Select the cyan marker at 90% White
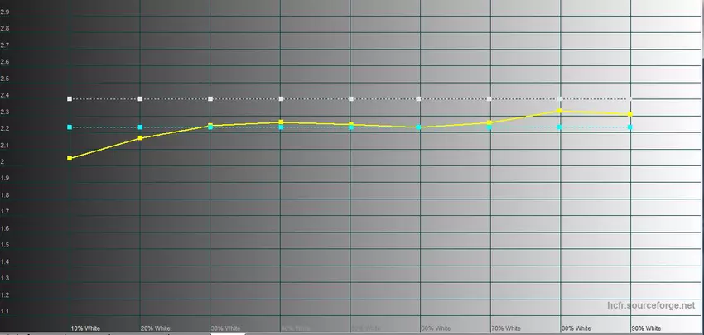 [x=630, y=127]
